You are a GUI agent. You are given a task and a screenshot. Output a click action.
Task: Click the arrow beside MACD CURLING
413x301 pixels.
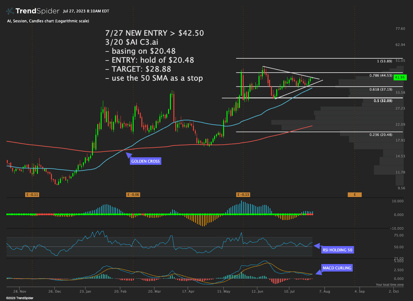coord(318,272)
